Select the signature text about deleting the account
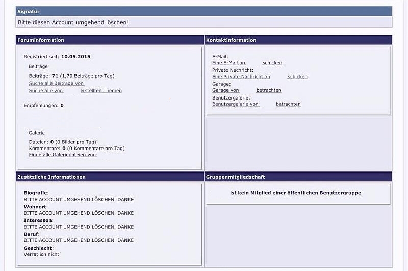The image size is (408, 271). point(73,22)
